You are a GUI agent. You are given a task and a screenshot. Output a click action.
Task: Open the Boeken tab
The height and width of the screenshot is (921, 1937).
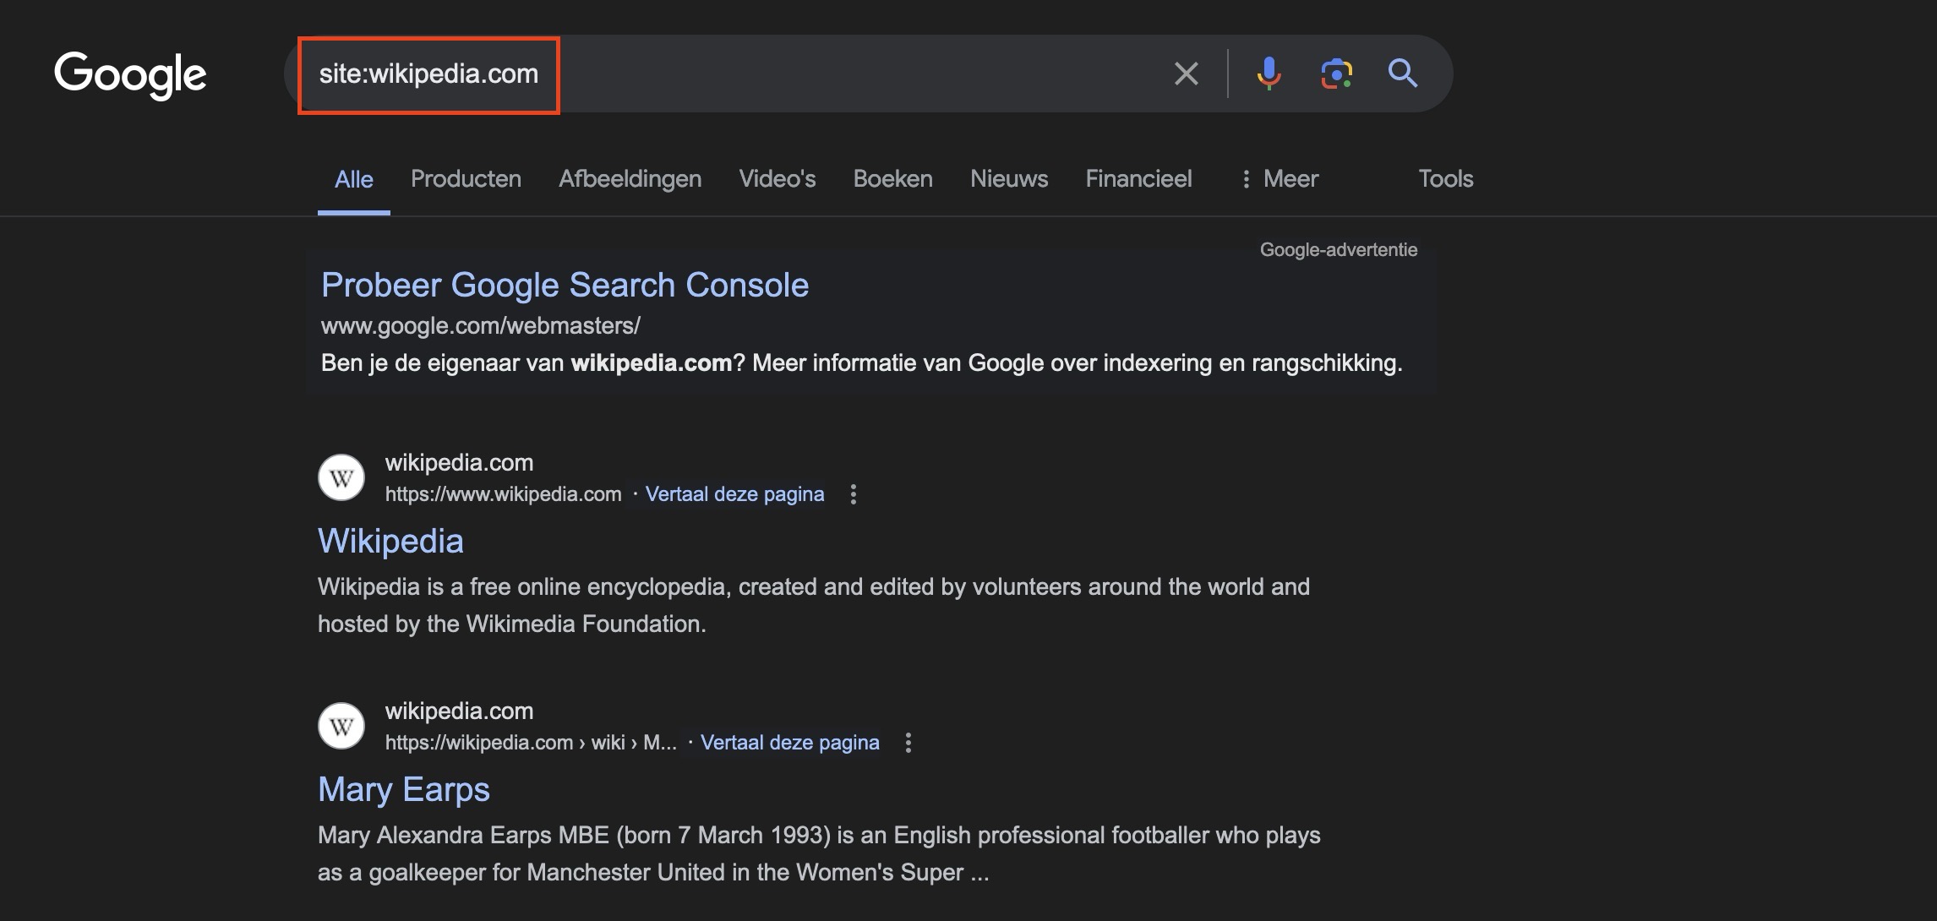coord(892,179)
